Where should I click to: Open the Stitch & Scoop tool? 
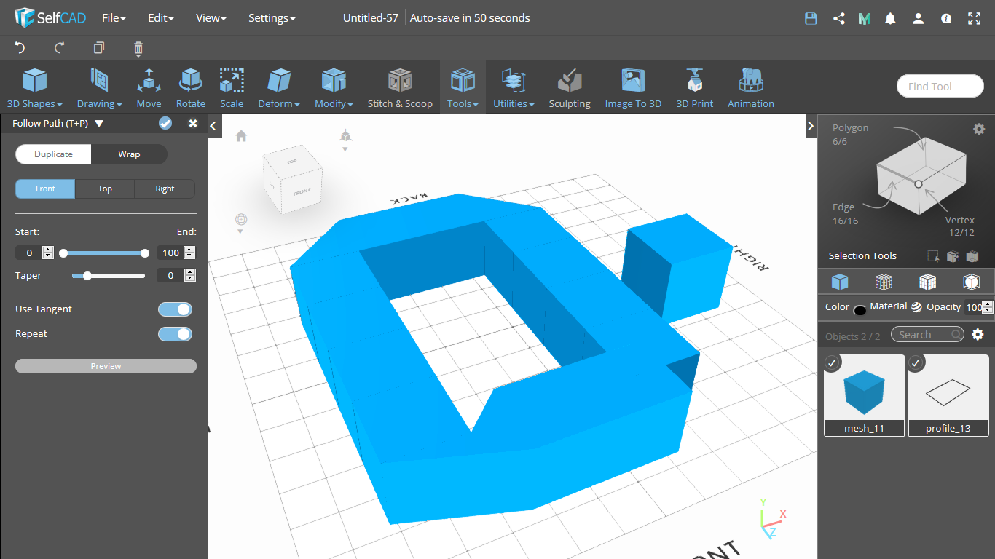click(400, 88)
